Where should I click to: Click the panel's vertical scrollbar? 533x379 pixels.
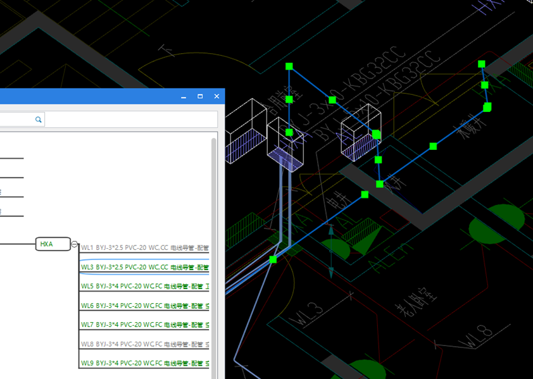[x=213, y=253]
